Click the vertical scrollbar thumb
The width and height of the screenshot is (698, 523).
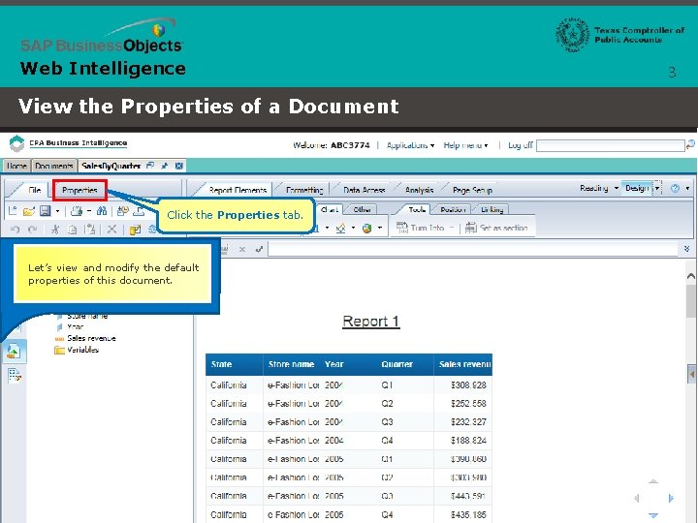click(x=691, y=300)
